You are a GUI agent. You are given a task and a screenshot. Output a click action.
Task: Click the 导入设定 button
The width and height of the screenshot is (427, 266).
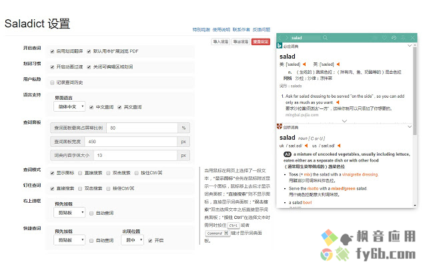point(221,42)
